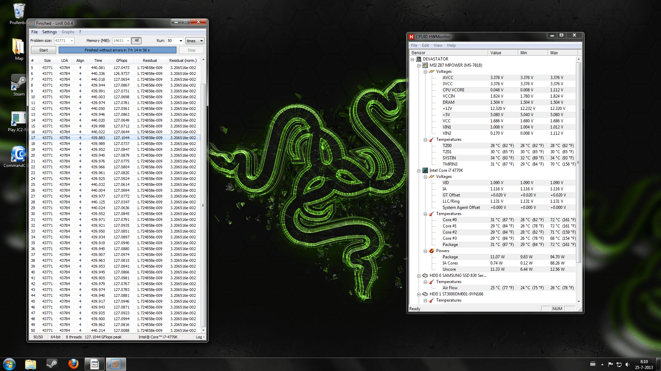This screenshot has width=661, height=371.
Task: Select the Intel Core i7 4770K chip icon
Action: click(425, 170)
